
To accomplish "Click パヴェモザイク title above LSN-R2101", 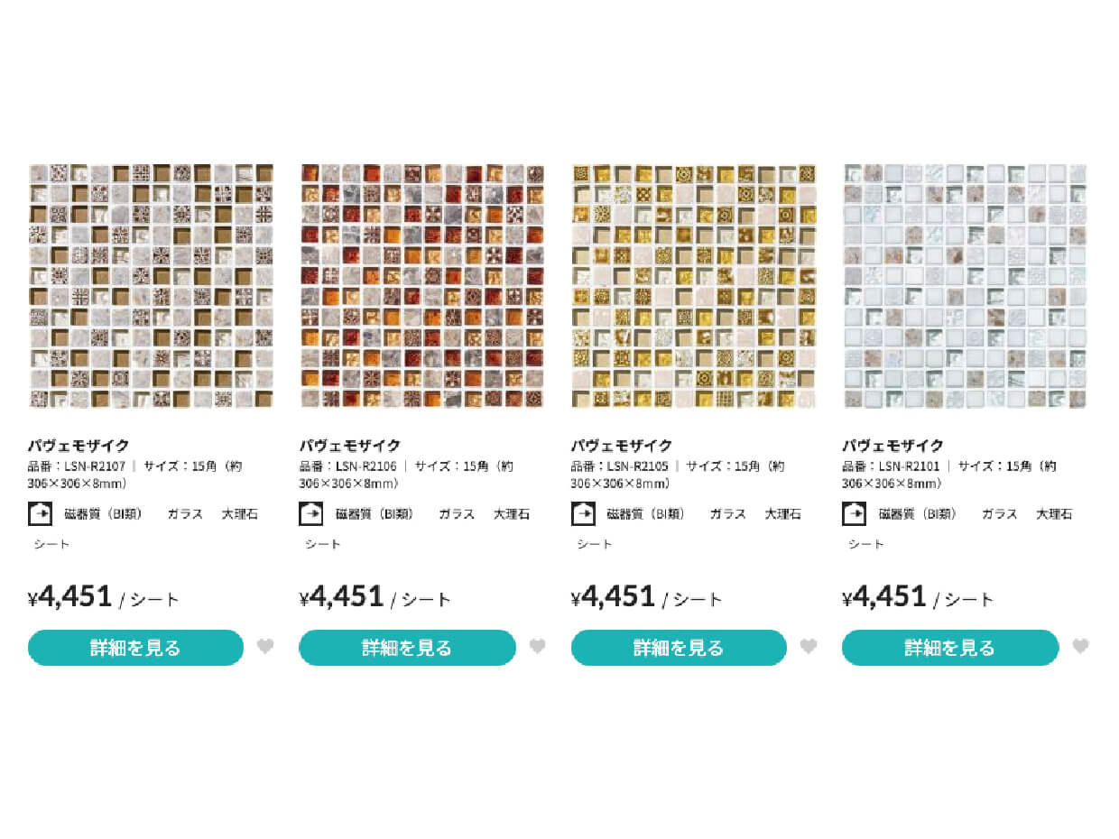I will (x=893, y=445).
